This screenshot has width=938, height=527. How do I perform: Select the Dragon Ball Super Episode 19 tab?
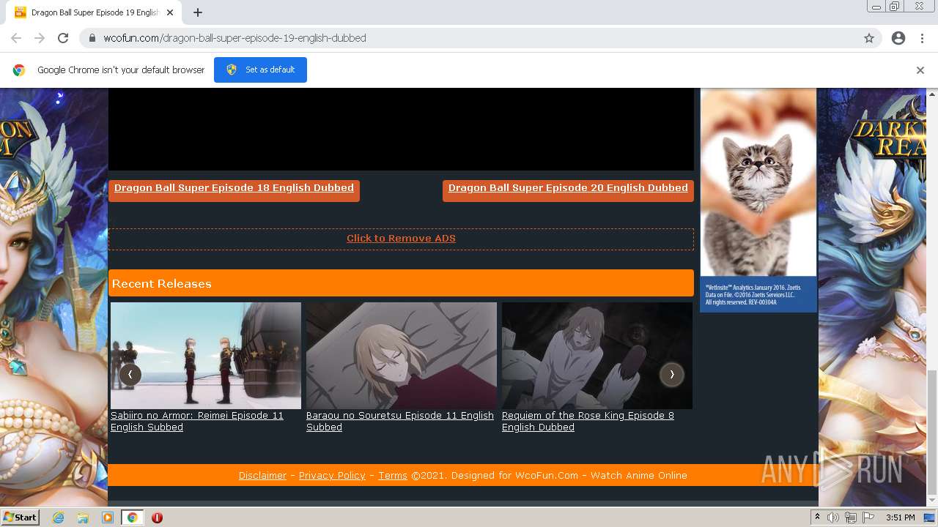click(x=93, y=12)
